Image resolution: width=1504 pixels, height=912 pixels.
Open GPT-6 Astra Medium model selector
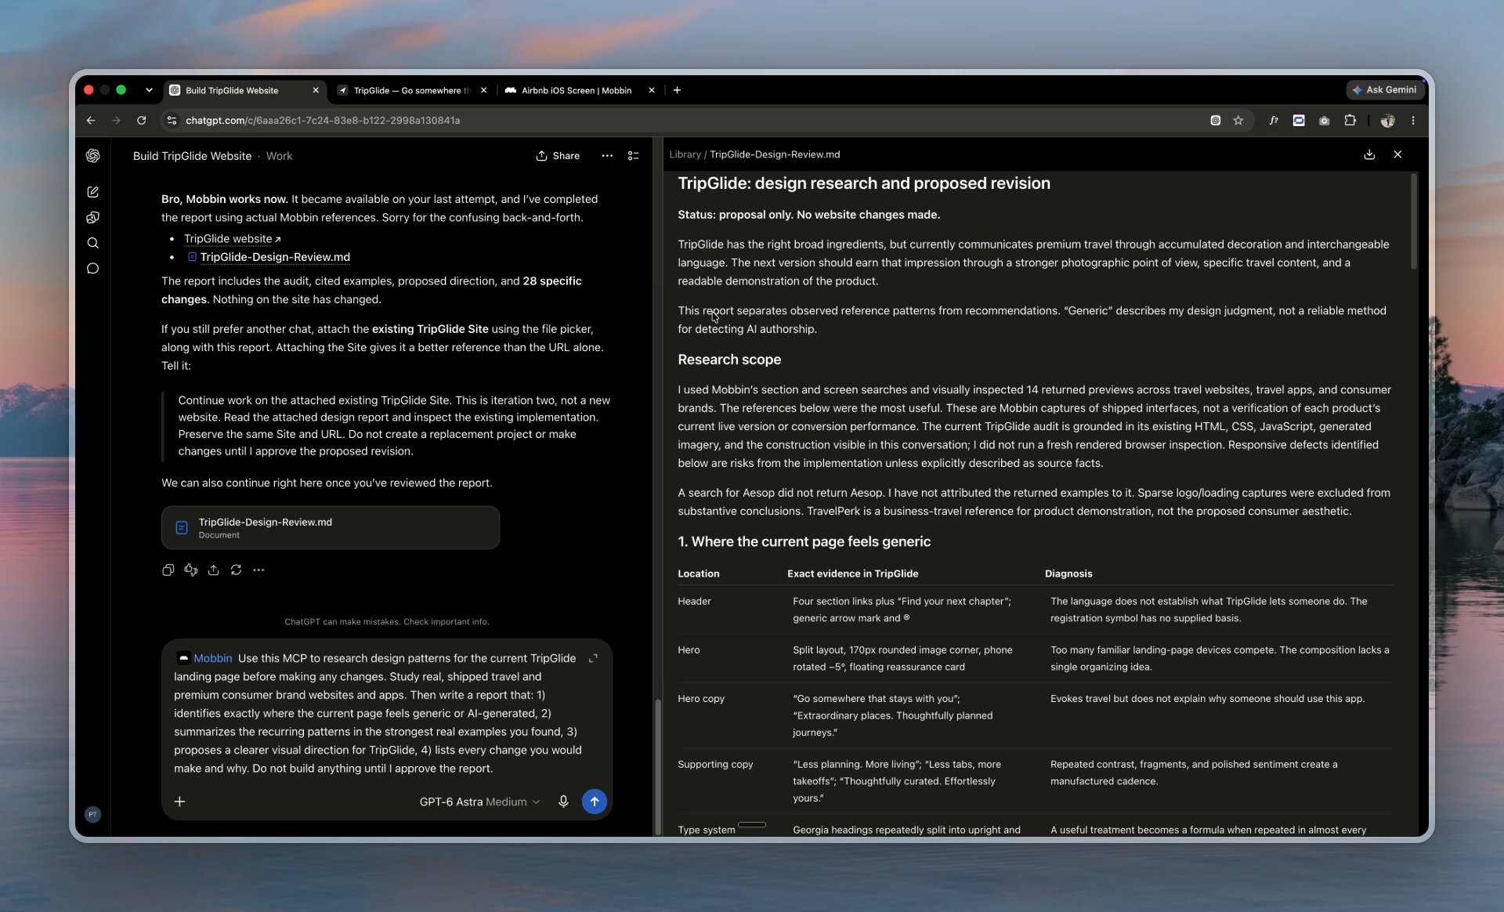click(x=479, y=802)
